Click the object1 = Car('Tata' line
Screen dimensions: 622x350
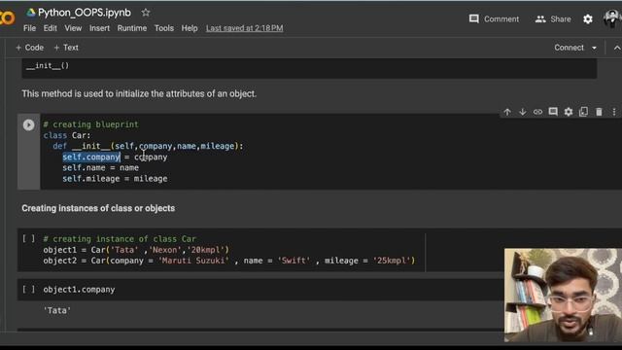(x=136, y=250)
